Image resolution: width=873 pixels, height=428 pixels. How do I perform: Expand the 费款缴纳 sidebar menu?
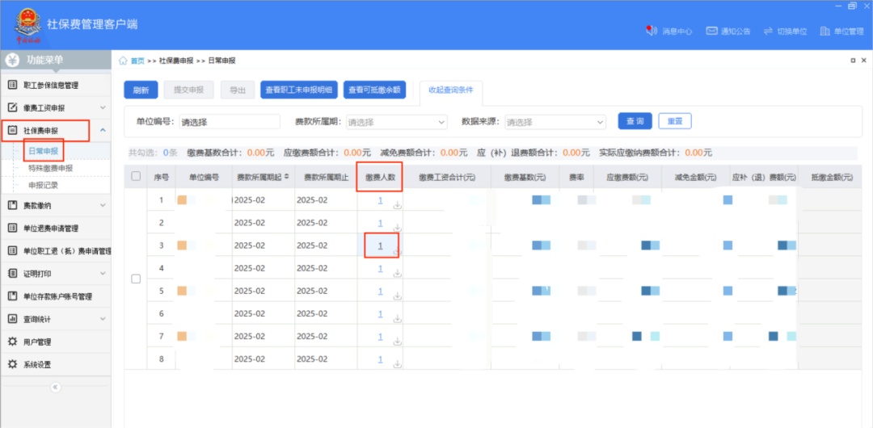pyautogui.click(x=103, y=206)
